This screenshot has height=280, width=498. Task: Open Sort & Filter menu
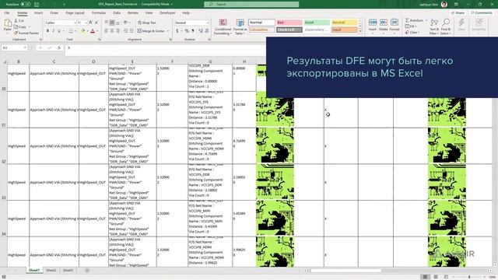tap(434, 26)
